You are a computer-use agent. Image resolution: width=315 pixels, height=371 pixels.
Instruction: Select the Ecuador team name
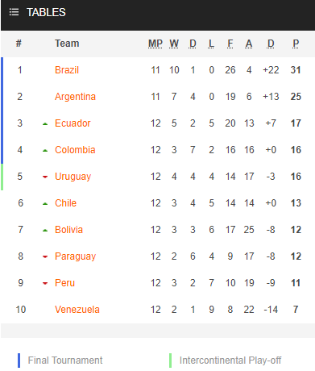click(73, 123)
